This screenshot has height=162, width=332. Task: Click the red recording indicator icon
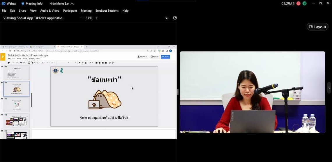click(x=298, y=3)
